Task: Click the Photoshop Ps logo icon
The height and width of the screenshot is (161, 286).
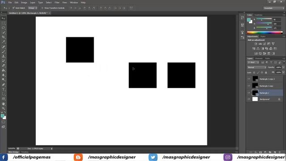Action: click(3, 2)
